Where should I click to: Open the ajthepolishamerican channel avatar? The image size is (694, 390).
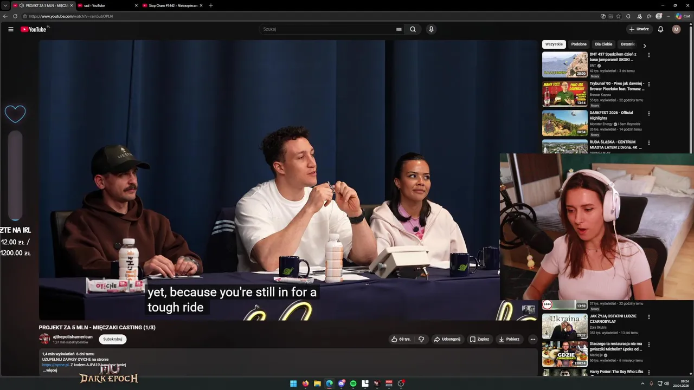[44, 339]
